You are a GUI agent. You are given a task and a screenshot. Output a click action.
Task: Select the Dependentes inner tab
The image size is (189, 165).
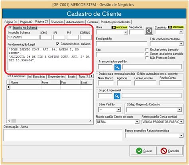tap(56, 77)
